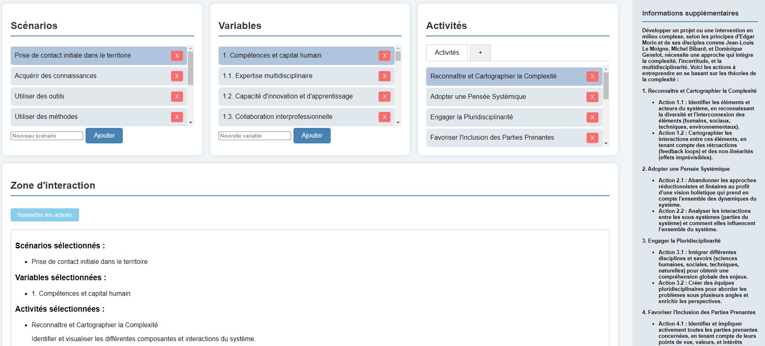Click the Scénarios list scroll-down arrow
The width and height of the screenshot is (765, 346).
191,123
